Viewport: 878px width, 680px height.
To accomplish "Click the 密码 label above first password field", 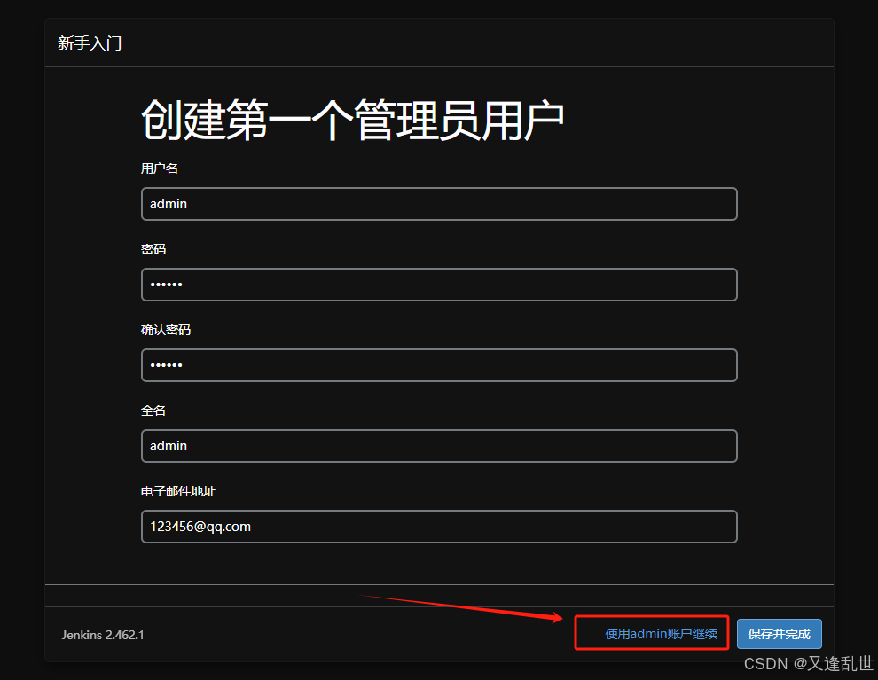I will point(153,249).
